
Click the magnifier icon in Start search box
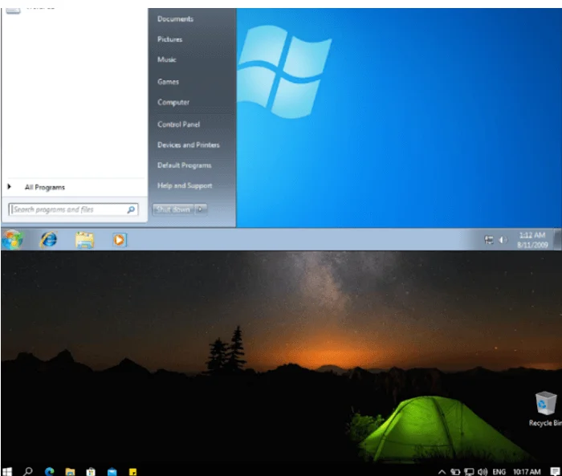point(131,210)
